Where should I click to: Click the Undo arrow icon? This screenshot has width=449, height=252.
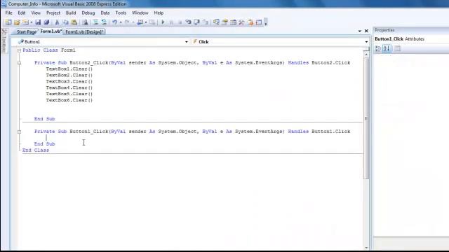tap(114, 22)
